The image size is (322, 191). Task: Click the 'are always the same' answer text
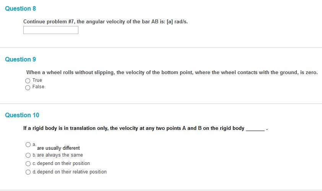60,155
